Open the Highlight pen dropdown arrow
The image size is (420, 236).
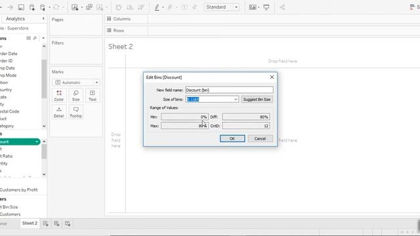163,7
